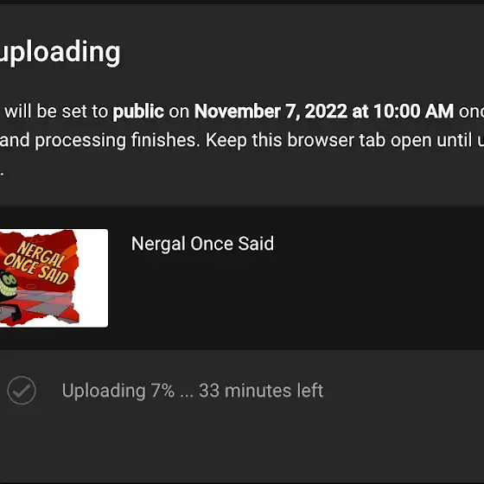Click the upload status checkmark icon
484x484 pixels.
(x=22, y=390)
